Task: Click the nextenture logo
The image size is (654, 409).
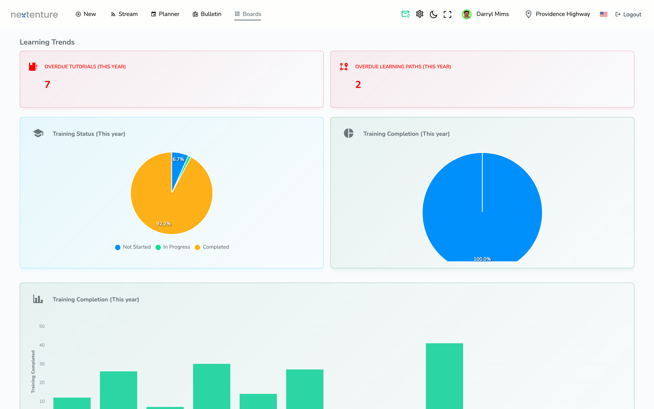Action: click(x=35, y=15)
